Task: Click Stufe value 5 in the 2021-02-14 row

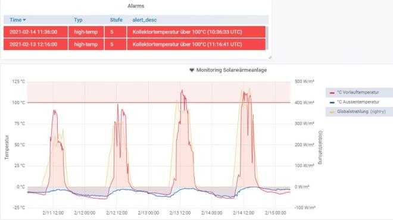Action: click(x=116, y=32)
